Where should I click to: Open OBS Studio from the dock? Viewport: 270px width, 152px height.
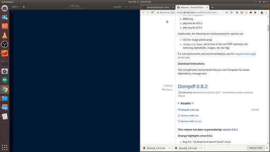[x=5, y=44]
